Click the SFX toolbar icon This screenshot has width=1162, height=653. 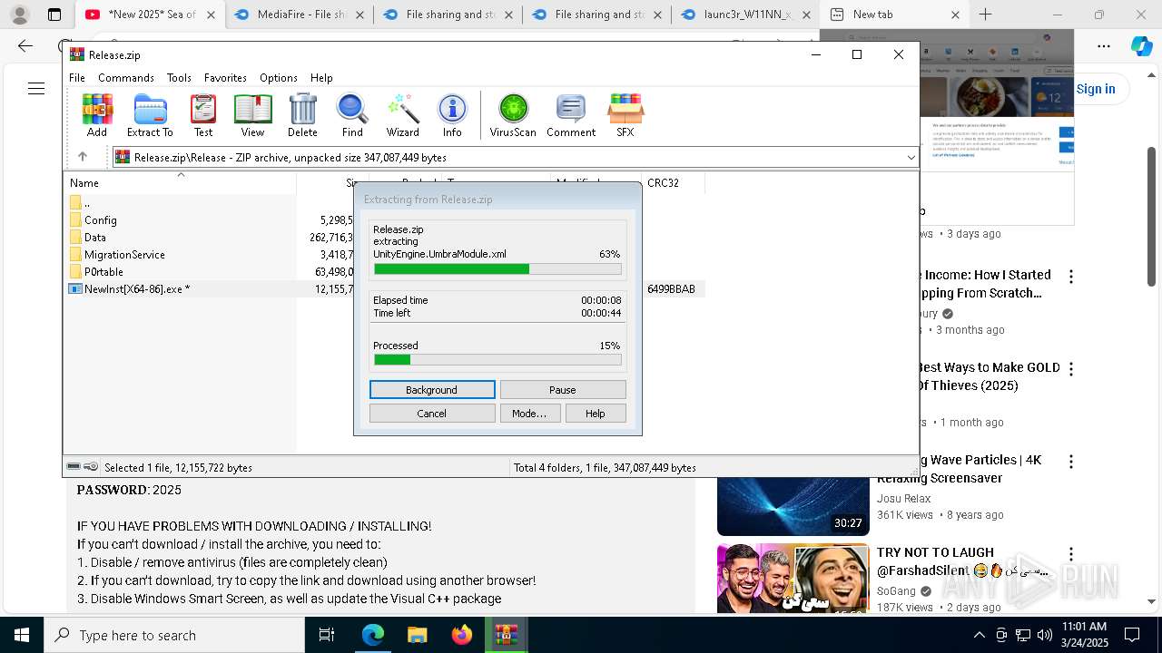click(625, 115)
